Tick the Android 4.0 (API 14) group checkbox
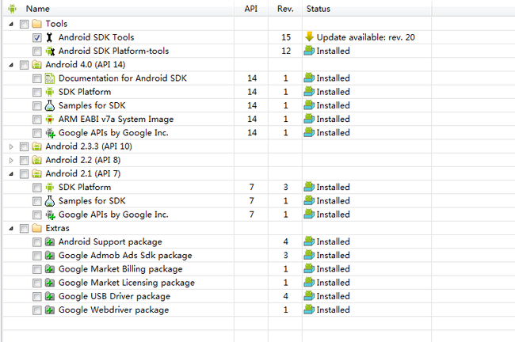The height and width of the screenshot is (342, 515). click(x=24, y=65)
